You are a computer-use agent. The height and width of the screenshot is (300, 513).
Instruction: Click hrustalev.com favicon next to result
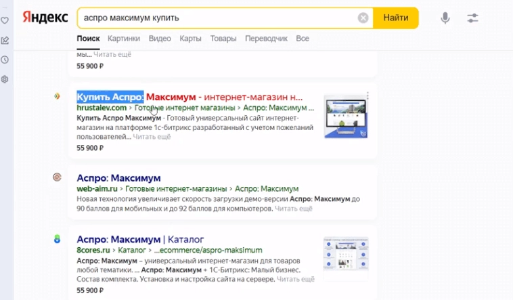58,96
